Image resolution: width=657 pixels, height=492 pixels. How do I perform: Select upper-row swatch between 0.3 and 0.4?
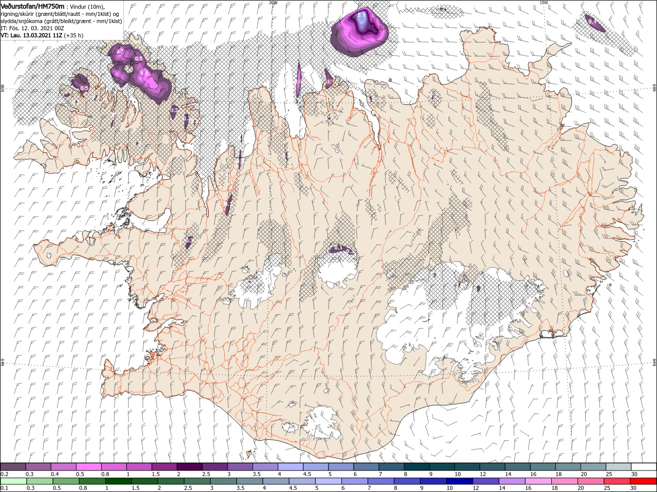pyautogui.click(x=38, y=467)
